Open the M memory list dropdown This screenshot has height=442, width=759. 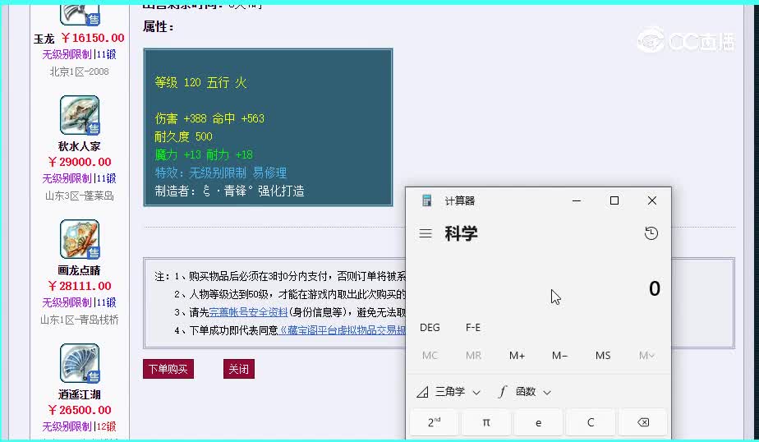[x=646, y=356]
